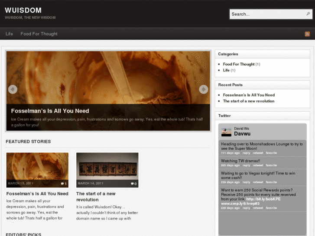This screenshot has height=236, width=315.
Task: Select Life category in sidebar
Action: pyautogui.click(x=226, y=70)
